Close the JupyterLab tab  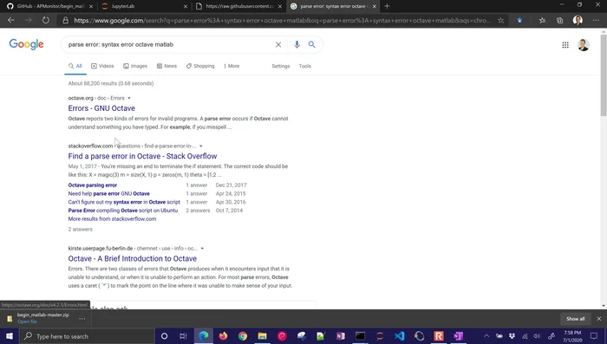(x=185, y=6)
